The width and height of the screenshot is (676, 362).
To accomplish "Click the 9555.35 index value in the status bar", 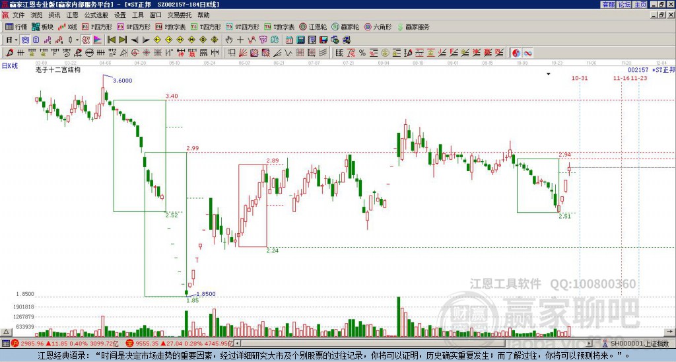I will click(x=147, y=344).
